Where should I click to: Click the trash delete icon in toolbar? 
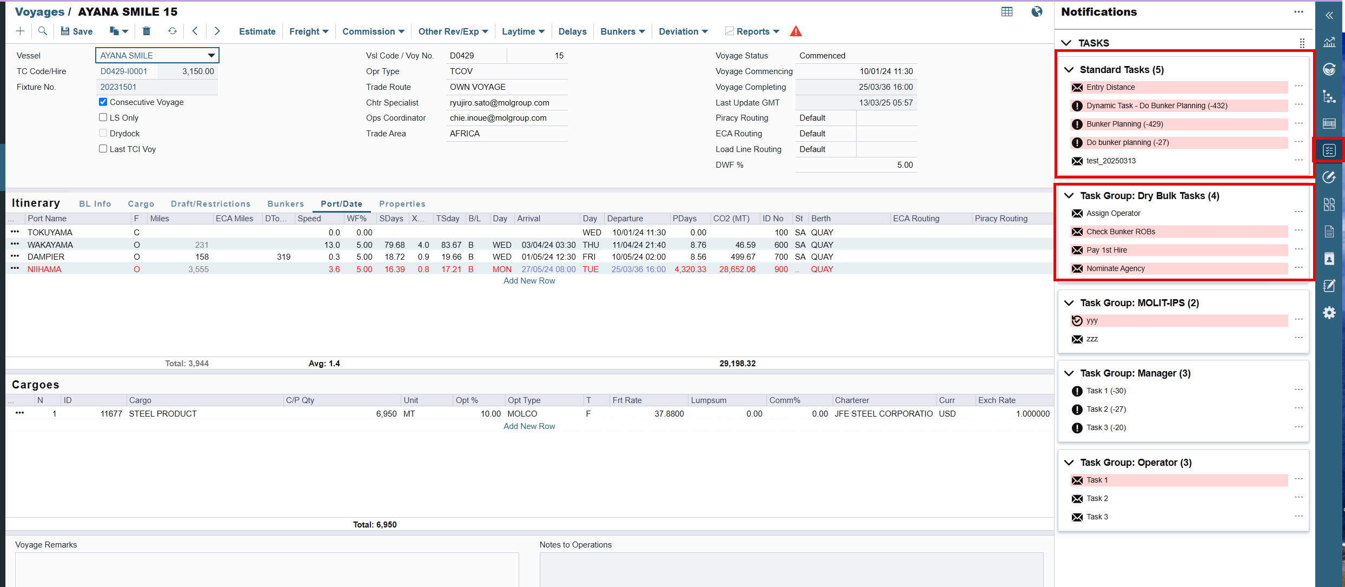(146, 31)
